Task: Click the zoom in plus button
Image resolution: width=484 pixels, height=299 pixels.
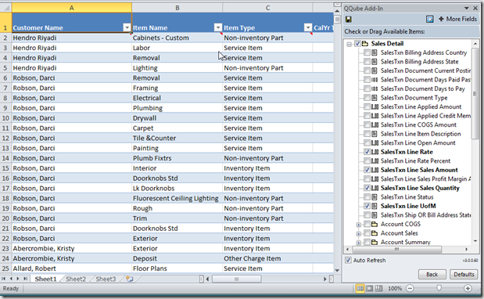Action: coord(468,289)
